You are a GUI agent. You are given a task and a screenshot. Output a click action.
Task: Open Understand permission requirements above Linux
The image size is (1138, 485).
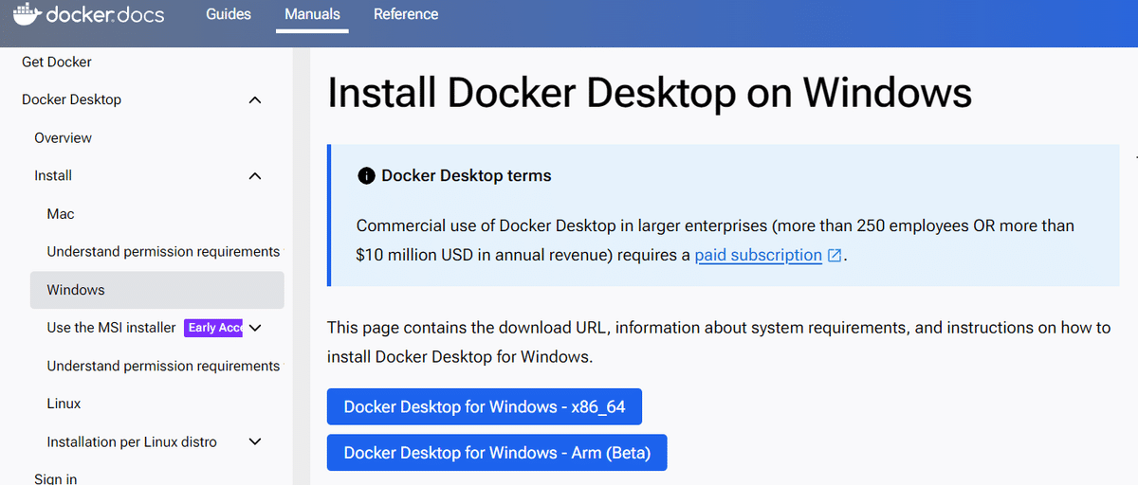[x=163, y=366]
